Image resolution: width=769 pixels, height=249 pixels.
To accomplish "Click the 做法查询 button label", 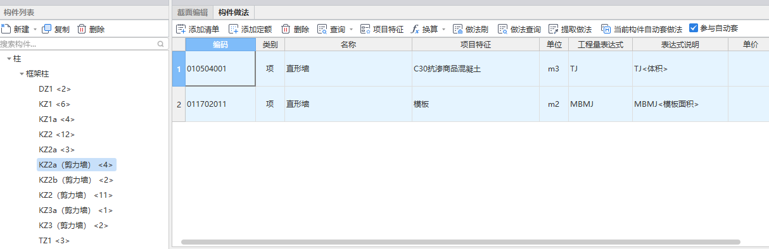I will coord(526,29).
